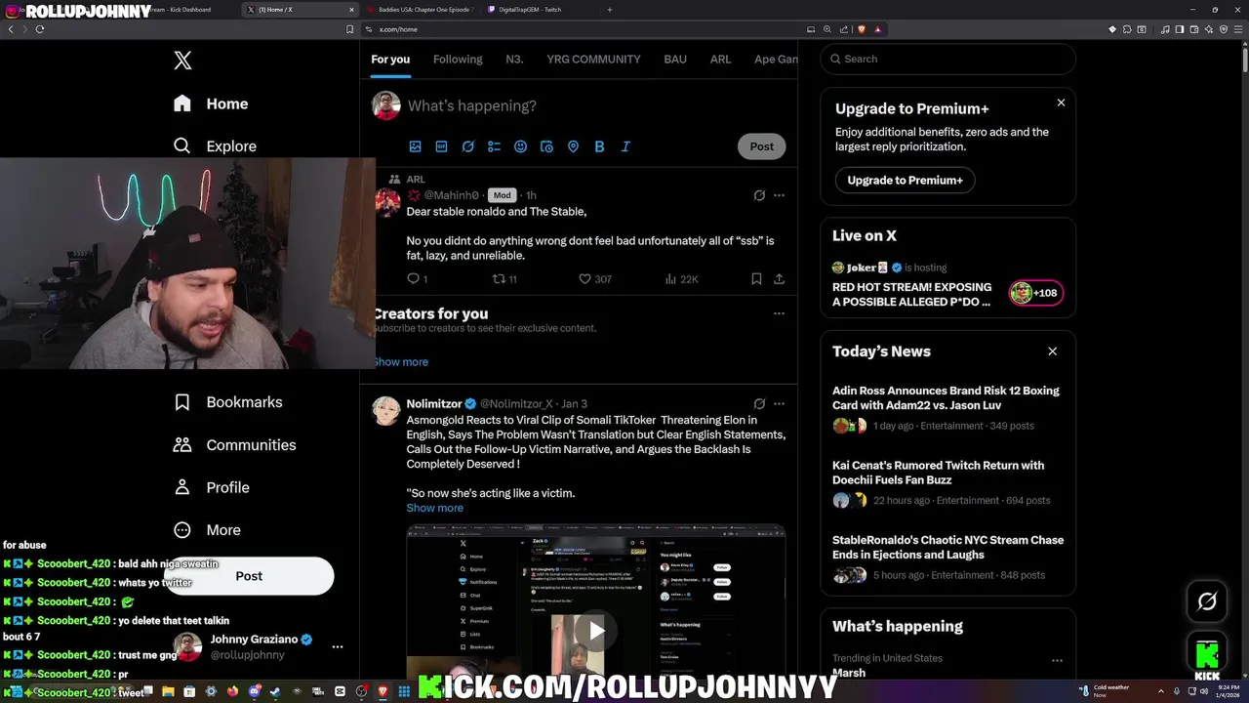Switch to the YRG COMMUNITY tab

pos(593,60)
